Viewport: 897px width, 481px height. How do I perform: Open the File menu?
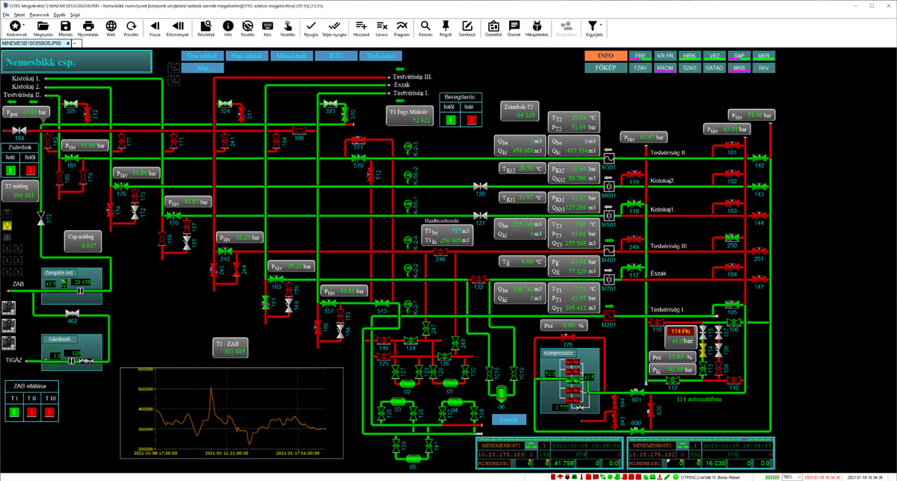6,14
